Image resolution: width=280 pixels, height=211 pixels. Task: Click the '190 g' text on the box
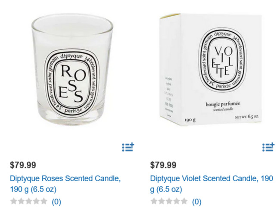click(190, 120)
